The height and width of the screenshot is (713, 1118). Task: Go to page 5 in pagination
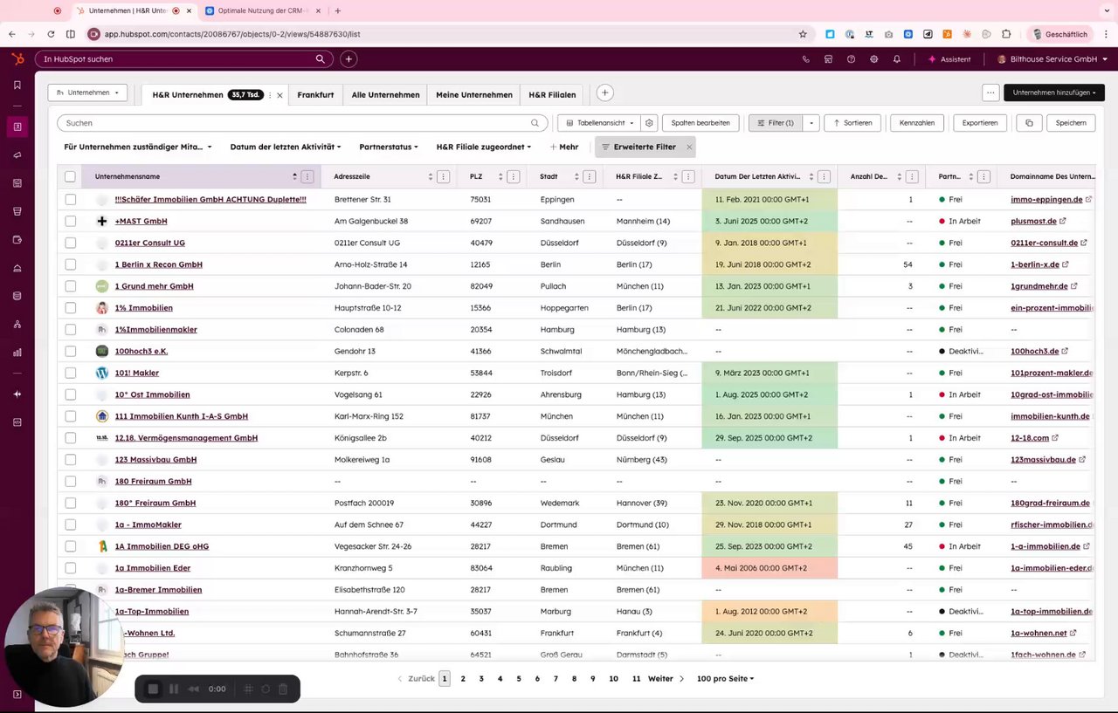pyautogui.click(x=519, y=679)
